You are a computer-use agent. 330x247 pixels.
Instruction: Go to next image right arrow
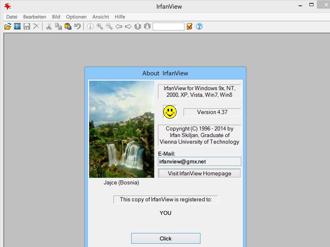pos(128,26)
